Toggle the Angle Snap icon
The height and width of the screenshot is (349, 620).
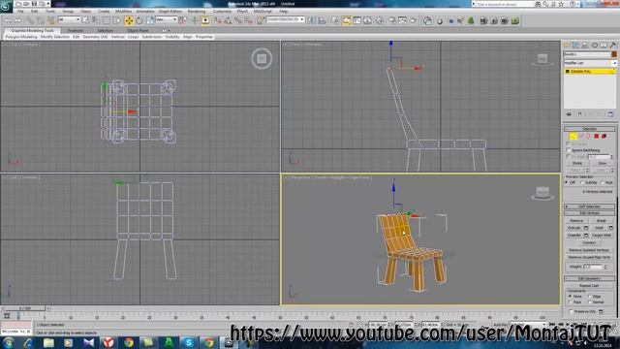click(228, 20)
